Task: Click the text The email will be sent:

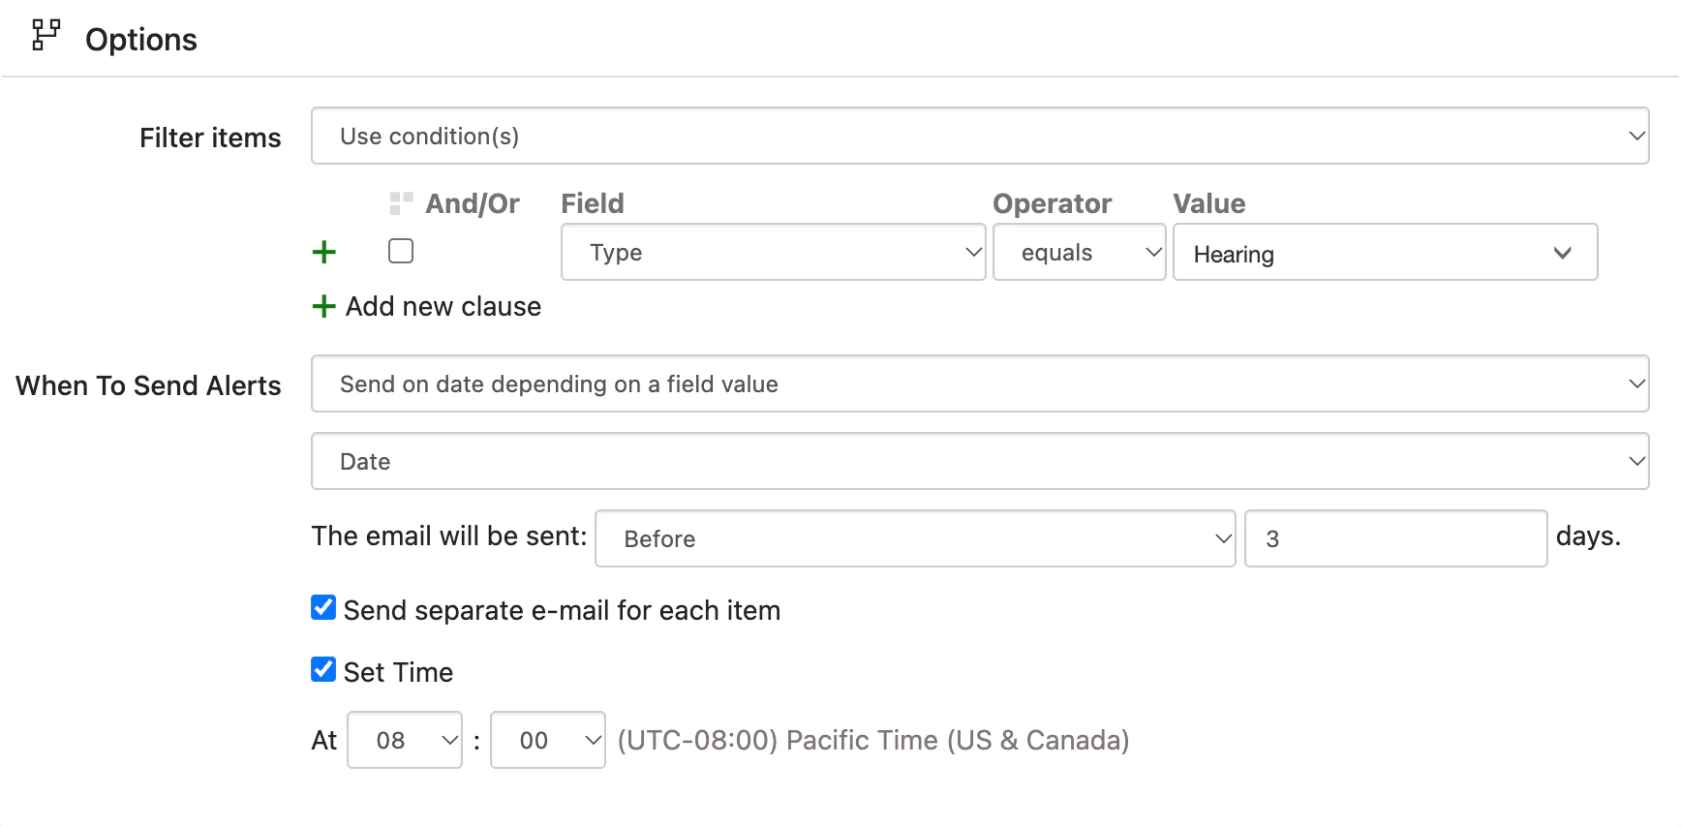Action: (449, 536)
